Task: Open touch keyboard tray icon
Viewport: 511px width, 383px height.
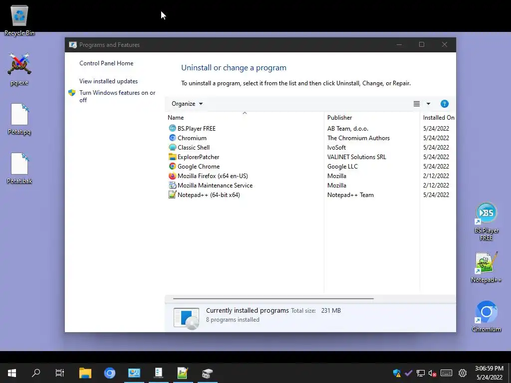Action: click(446, 373)
